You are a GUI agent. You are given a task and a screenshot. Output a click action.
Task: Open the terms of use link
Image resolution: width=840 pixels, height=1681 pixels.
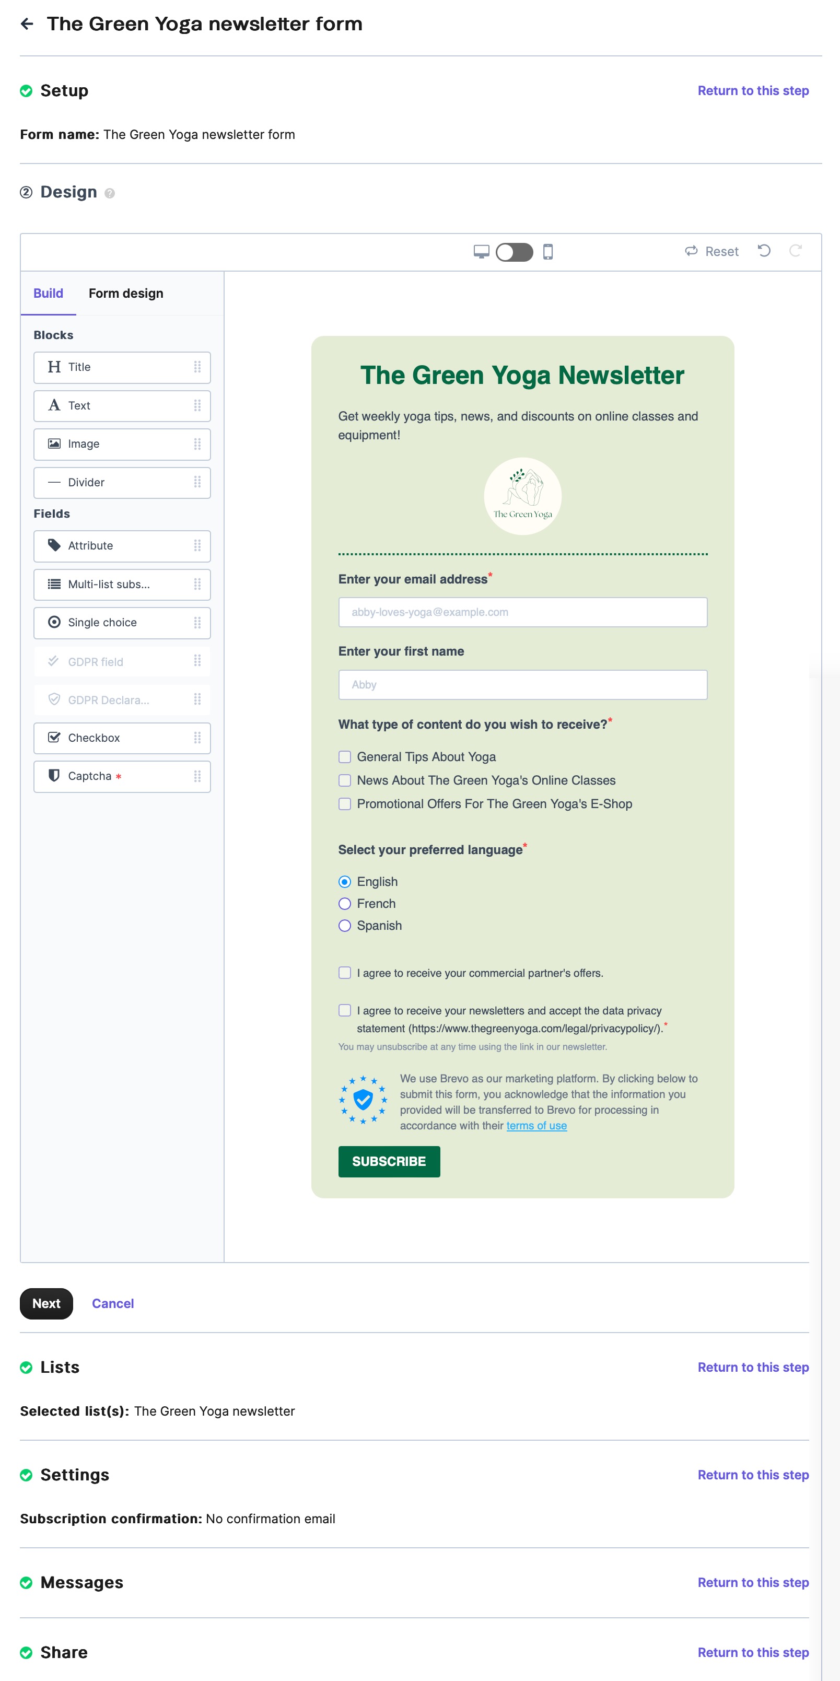536,1126
